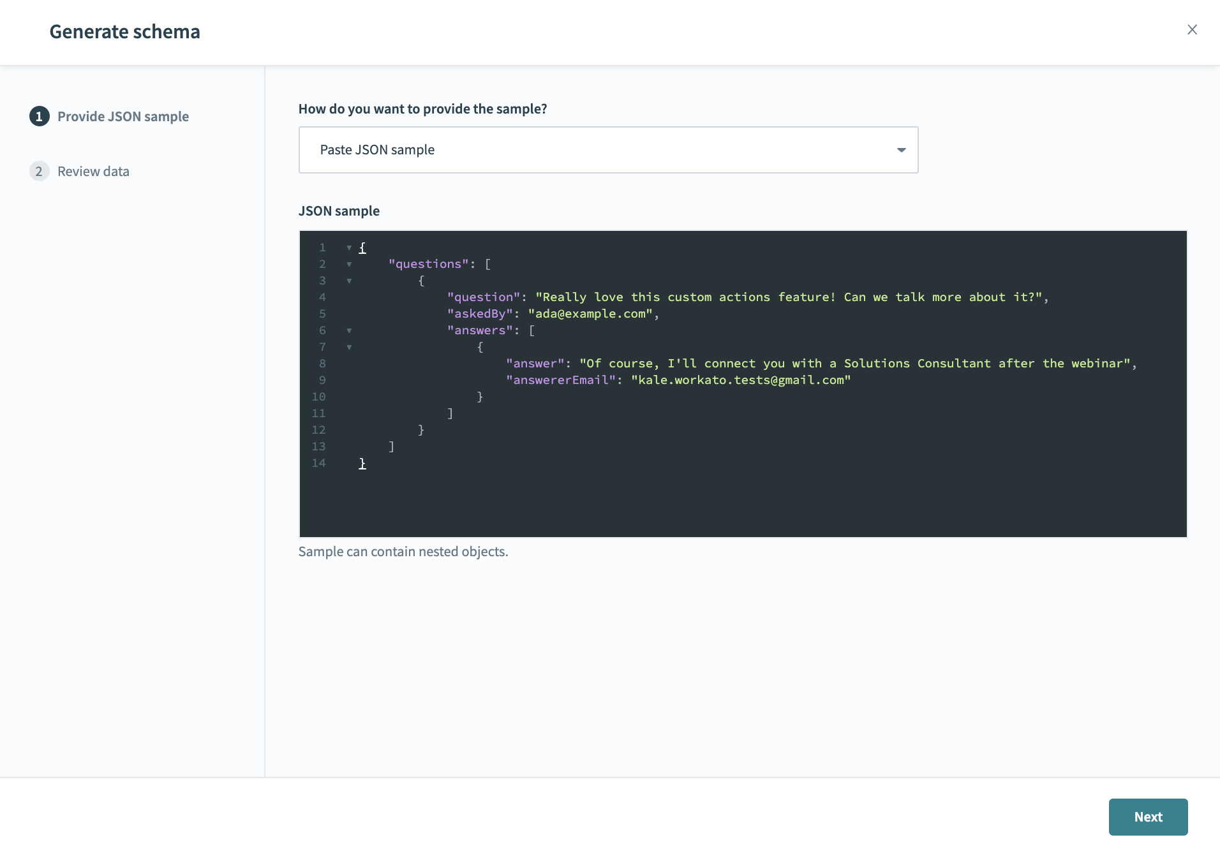
Task: Collapse the questions array fold arrow
Action: (349, 264)
